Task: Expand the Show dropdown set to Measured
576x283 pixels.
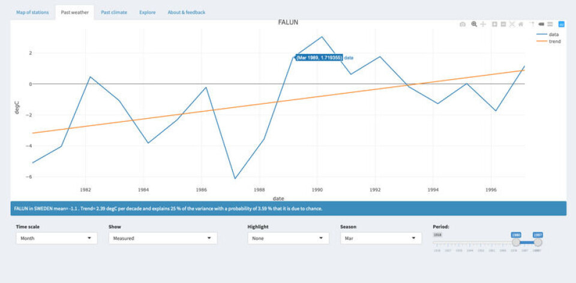Action: [162, 238]
